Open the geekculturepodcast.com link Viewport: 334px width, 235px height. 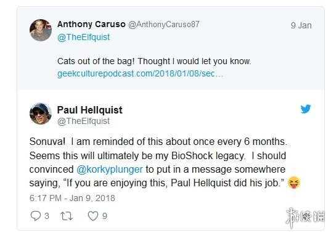[140, 74]
